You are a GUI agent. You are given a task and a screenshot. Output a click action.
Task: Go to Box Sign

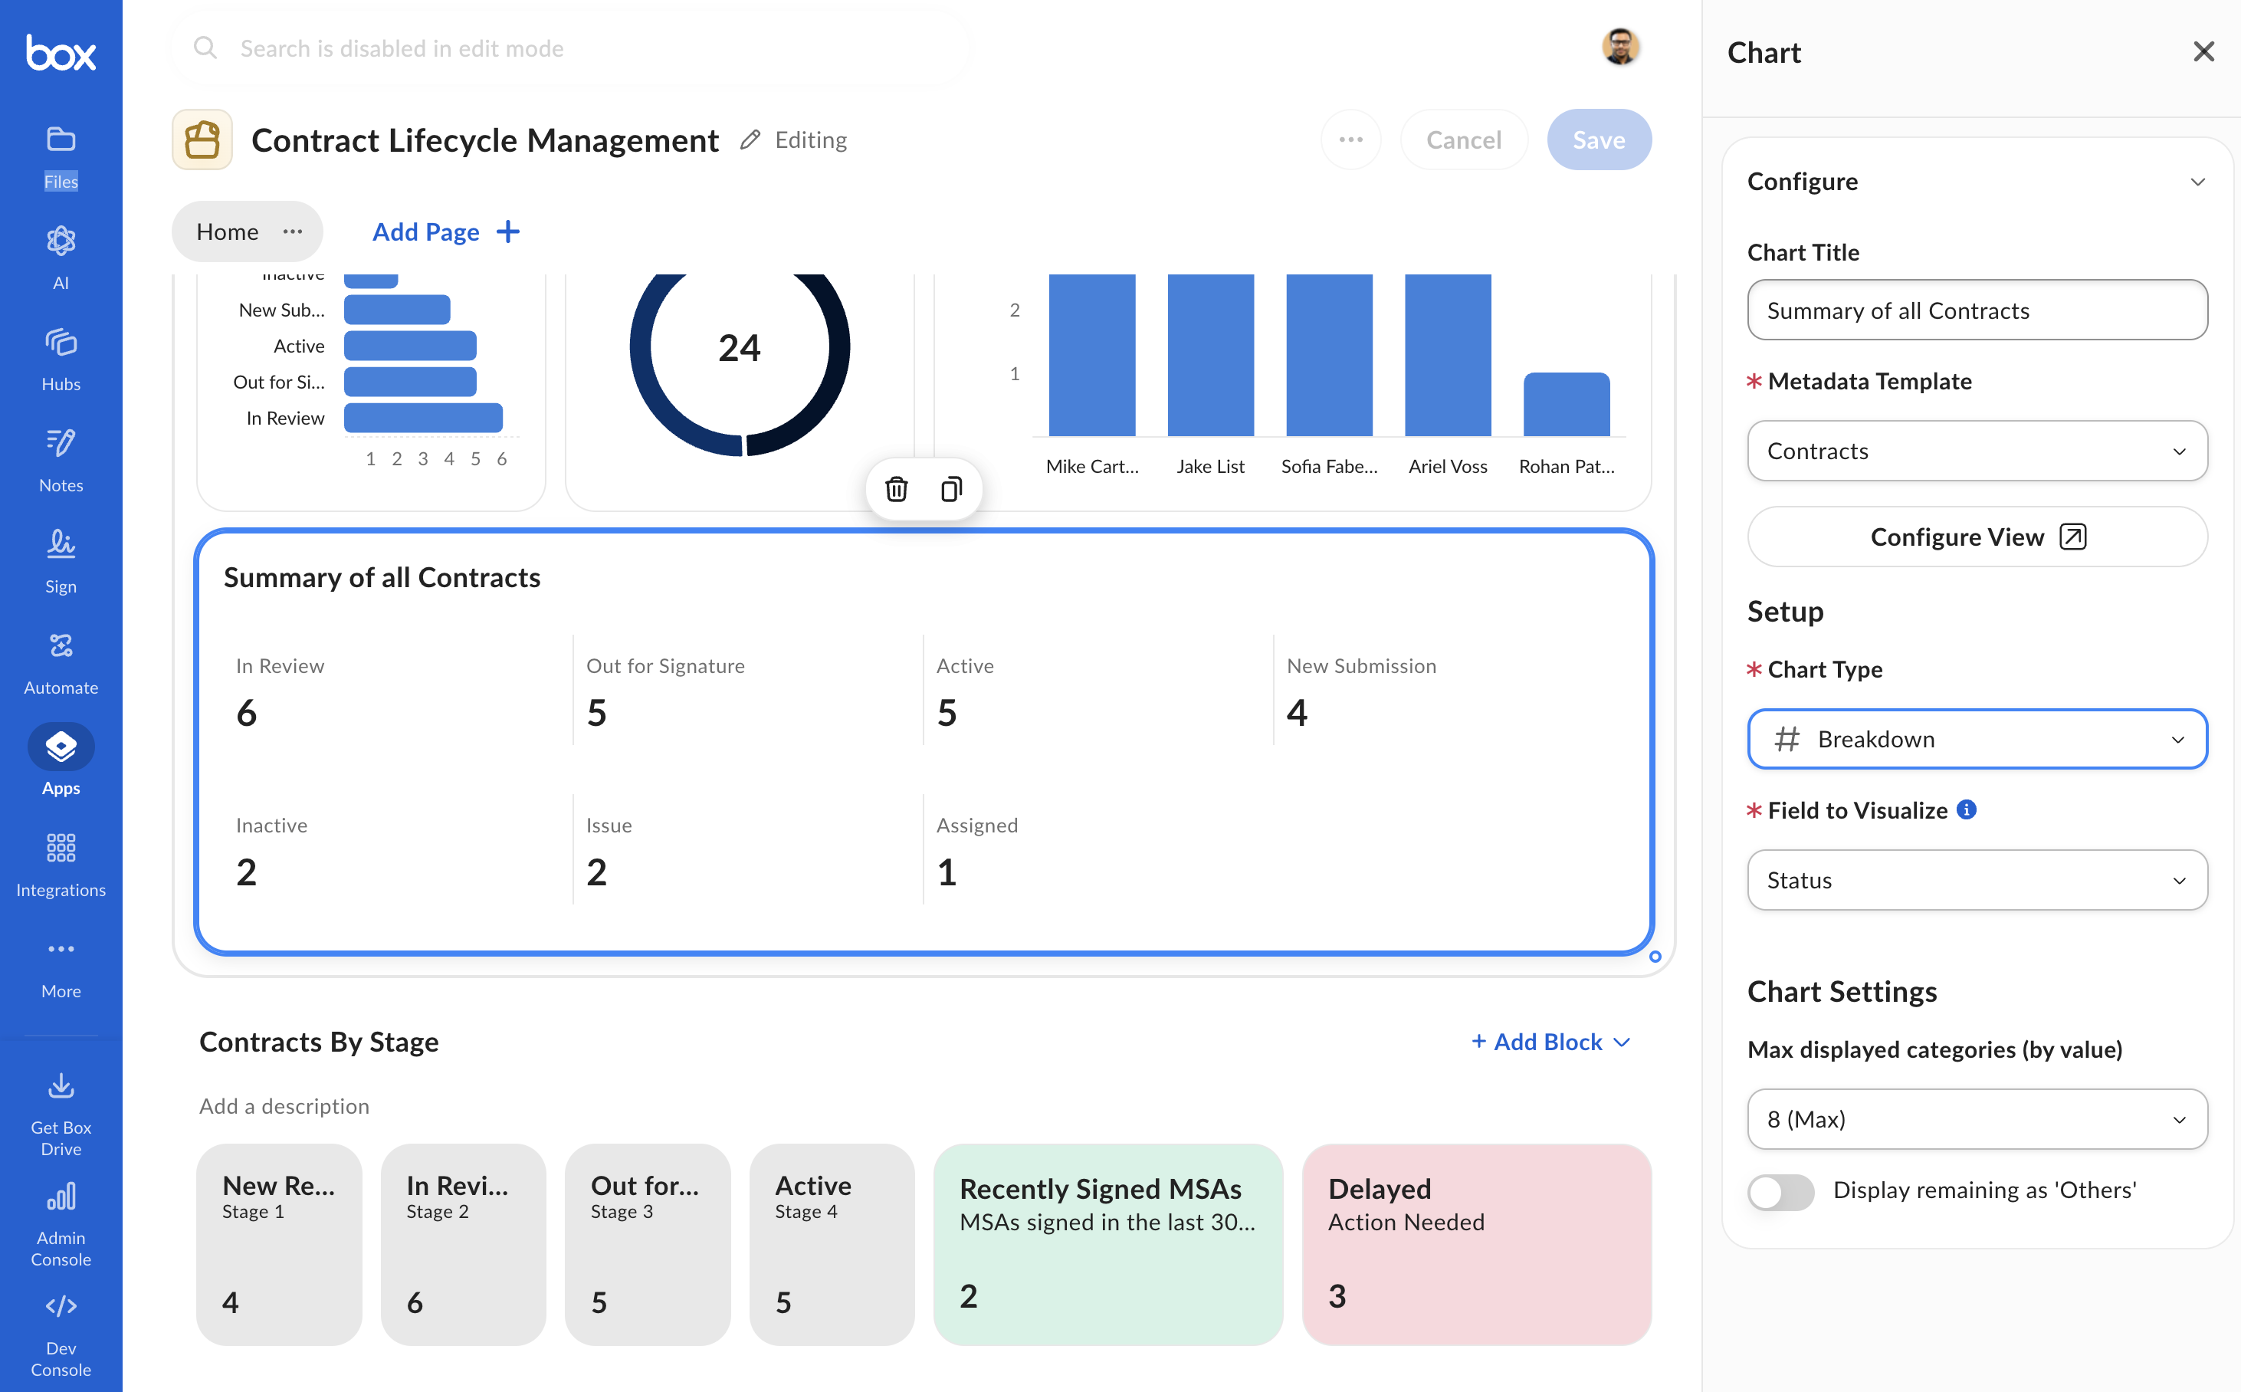tap(61, 560)
